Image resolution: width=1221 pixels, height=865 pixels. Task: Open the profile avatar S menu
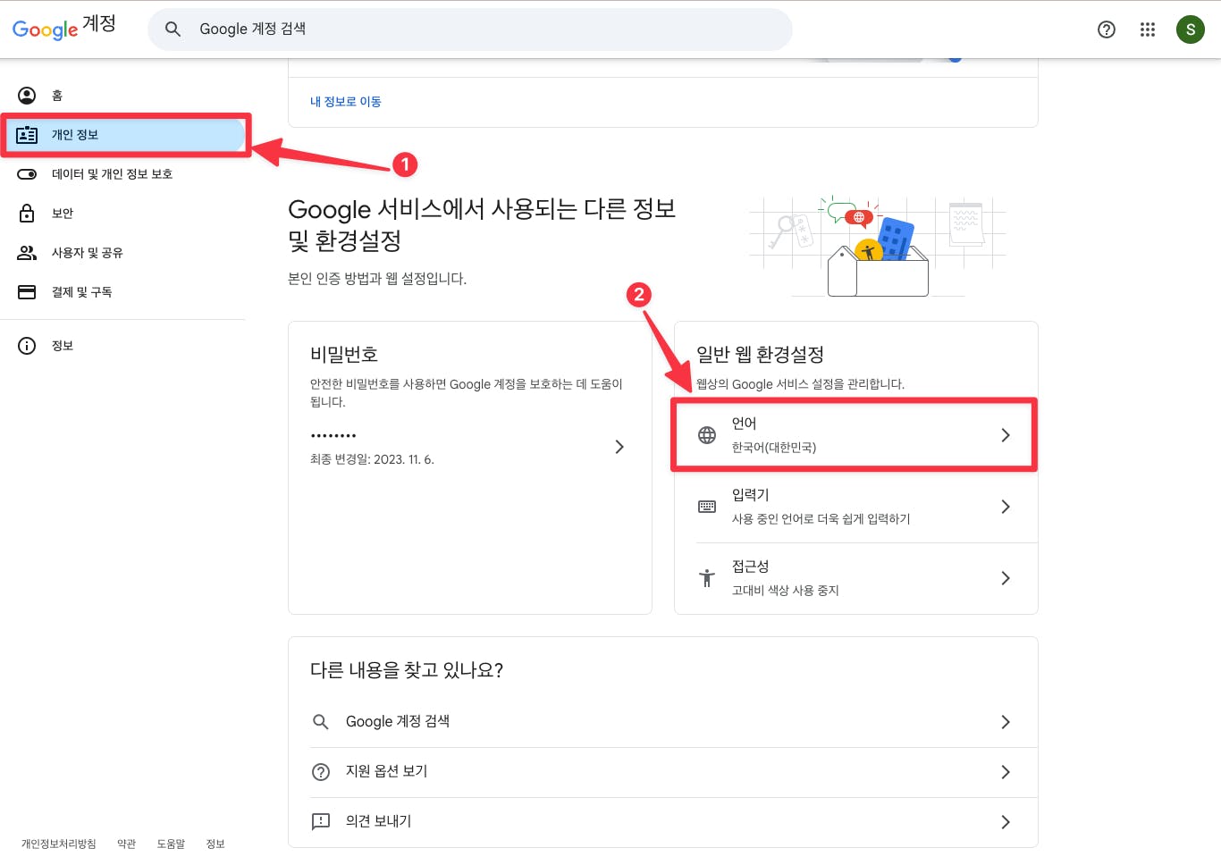point(1191,29)
